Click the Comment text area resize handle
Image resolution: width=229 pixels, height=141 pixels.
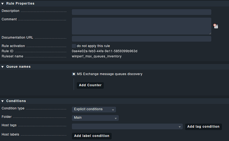click(210, 33)
